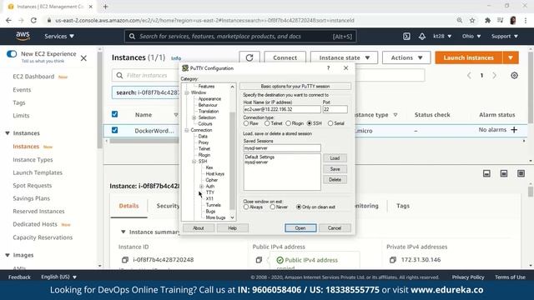Select Appearance in the PuTTY category tree

point(209,99)
